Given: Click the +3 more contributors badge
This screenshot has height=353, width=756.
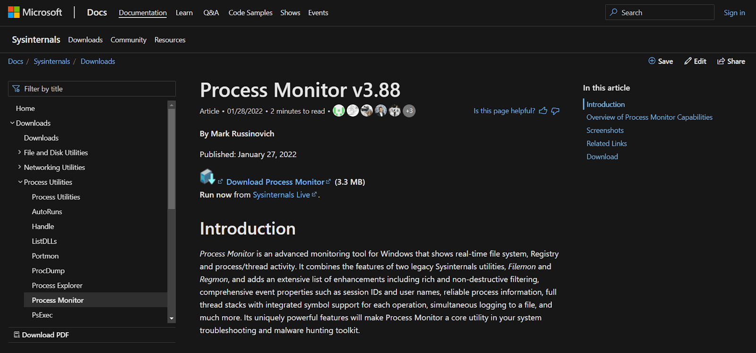Looking at the screenshot, I should pyautogui.click(x=409, y=111).
